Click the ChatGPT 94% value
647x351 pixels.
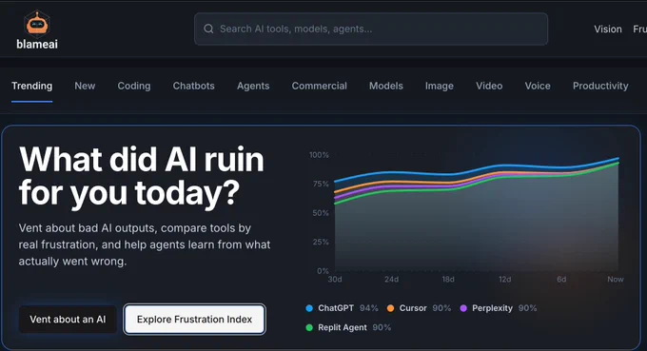tap(368, 308)
